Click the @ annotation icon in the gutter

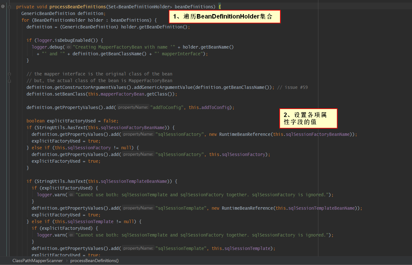click(3, 6)
